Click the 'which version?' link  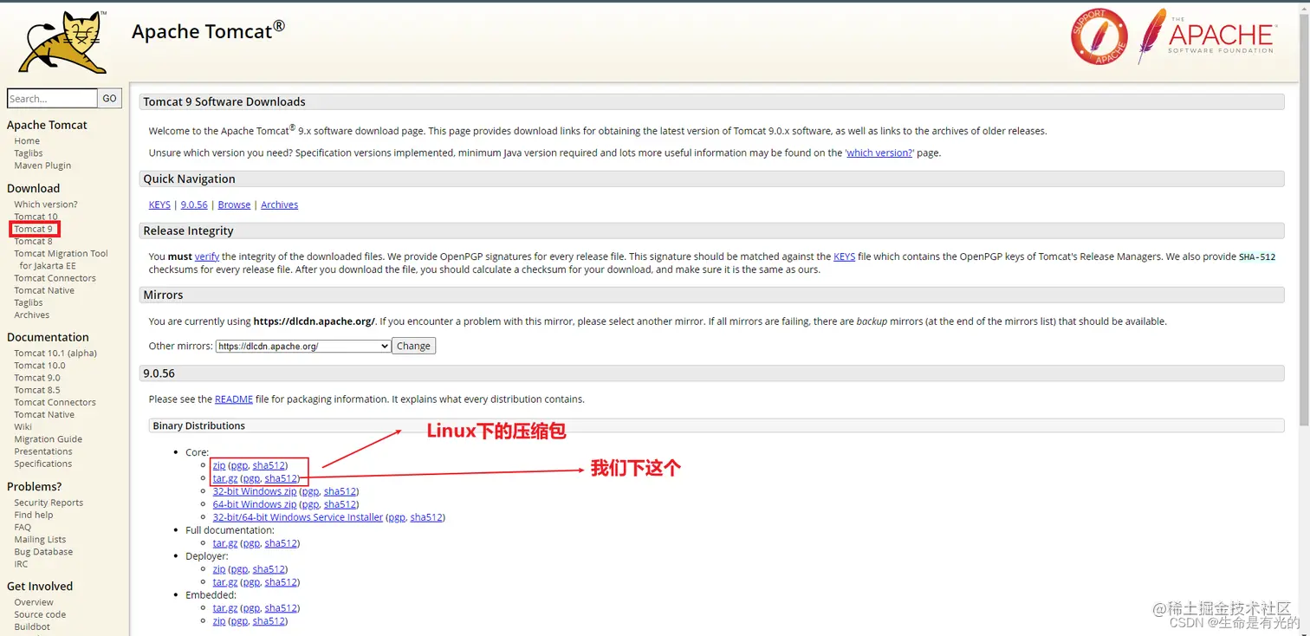point(879,153)
